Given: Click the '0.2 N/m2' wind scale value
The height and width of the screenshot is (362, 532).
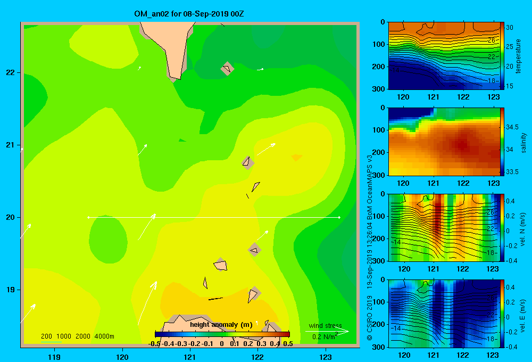Looking at the screenshot, I should 325,336.
